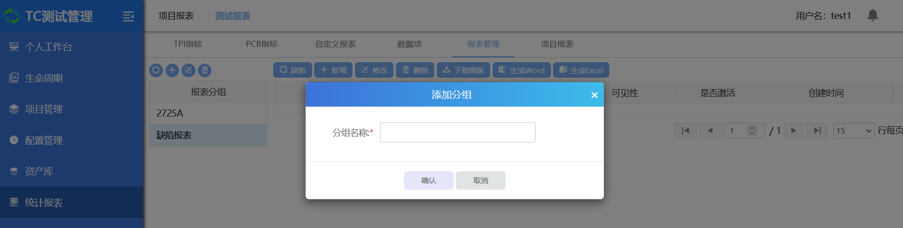Click the 是否激活 column header
Image resolution: width=903 pixels, height=228 pixels.
[x=718, y=93]
